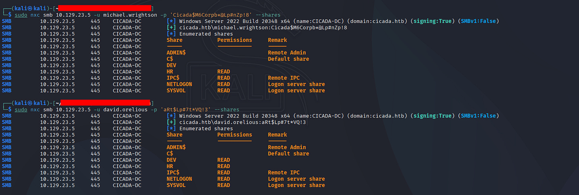Click the Remote IPC remark in first output
Screen dimensions: 579x195
[284, 78]
